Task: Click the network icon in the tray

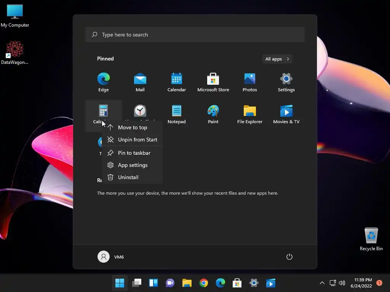Action: pyautogui.click(x=332, y=283)
